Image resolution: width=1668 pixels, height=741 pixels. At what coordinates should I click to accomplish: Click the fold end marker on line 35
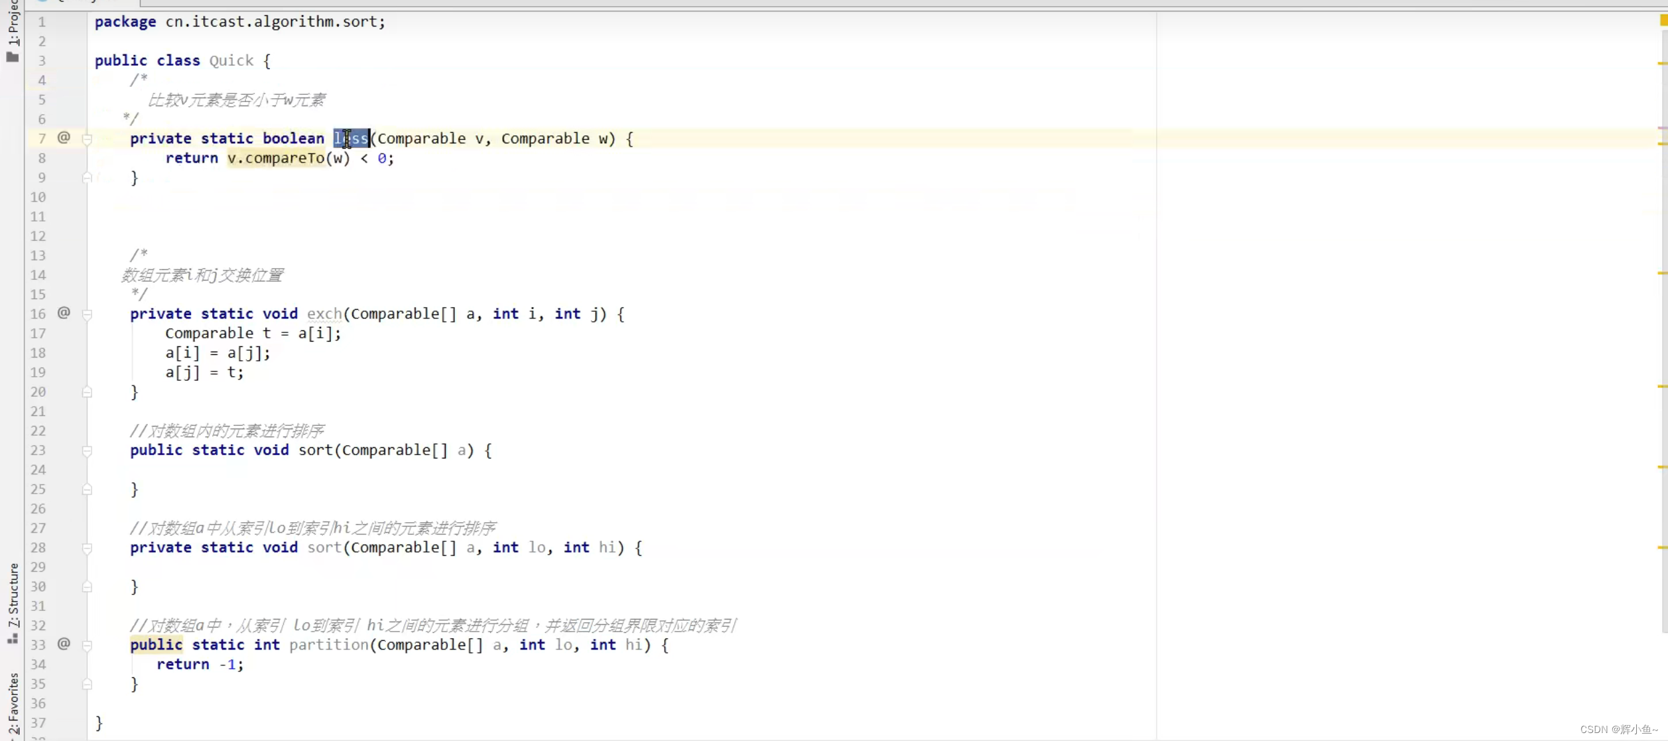pos(87,684)
